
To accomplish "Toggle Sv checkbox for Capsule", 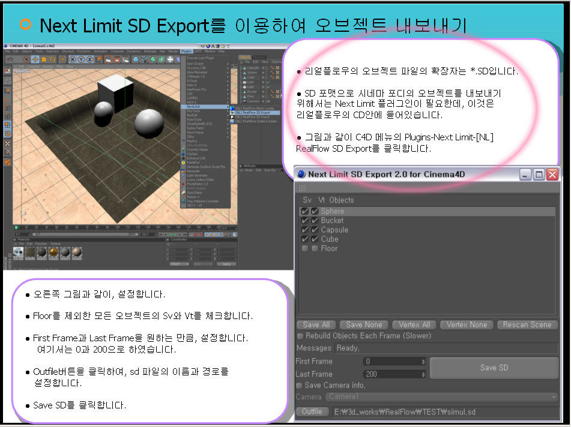I will (305, 230).
